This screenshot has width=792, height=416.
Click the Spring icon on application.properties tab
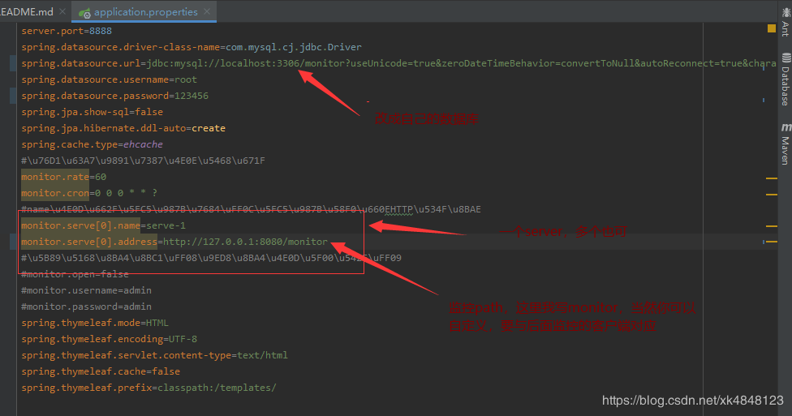pos(84,13)
